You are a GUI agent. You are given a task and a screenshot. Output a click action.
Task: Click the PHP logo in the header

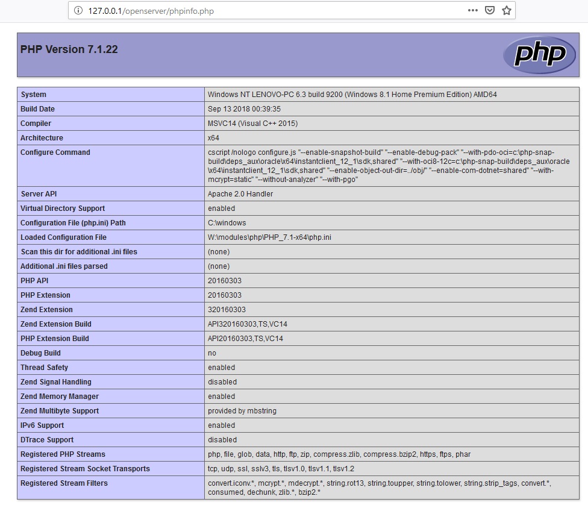539,55
